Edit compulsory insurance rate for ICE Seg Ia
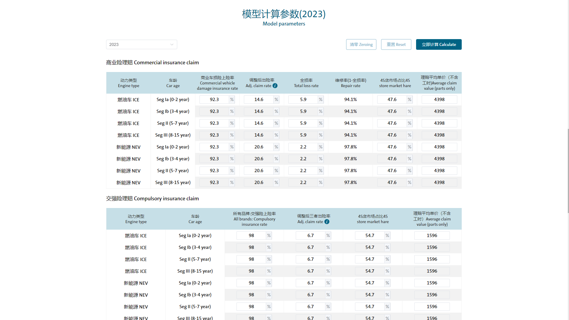The image size is (569, 320). click(251, 236)
